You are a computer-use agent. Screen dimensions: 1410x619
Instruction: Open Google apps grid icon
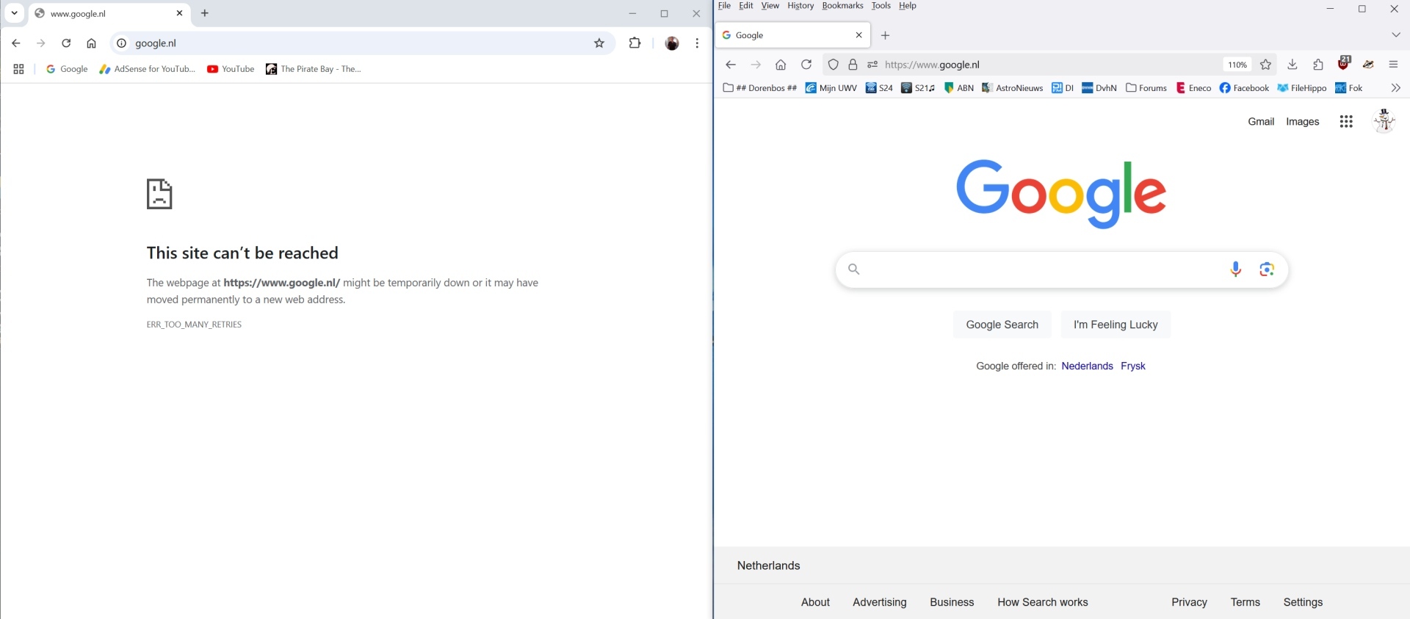1346,122
